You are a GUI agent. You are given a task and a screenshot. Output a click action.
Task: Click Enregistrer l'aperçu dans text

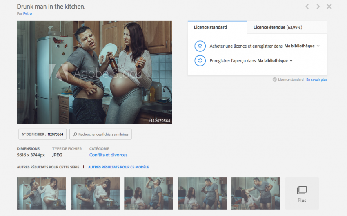coord(233,60)
